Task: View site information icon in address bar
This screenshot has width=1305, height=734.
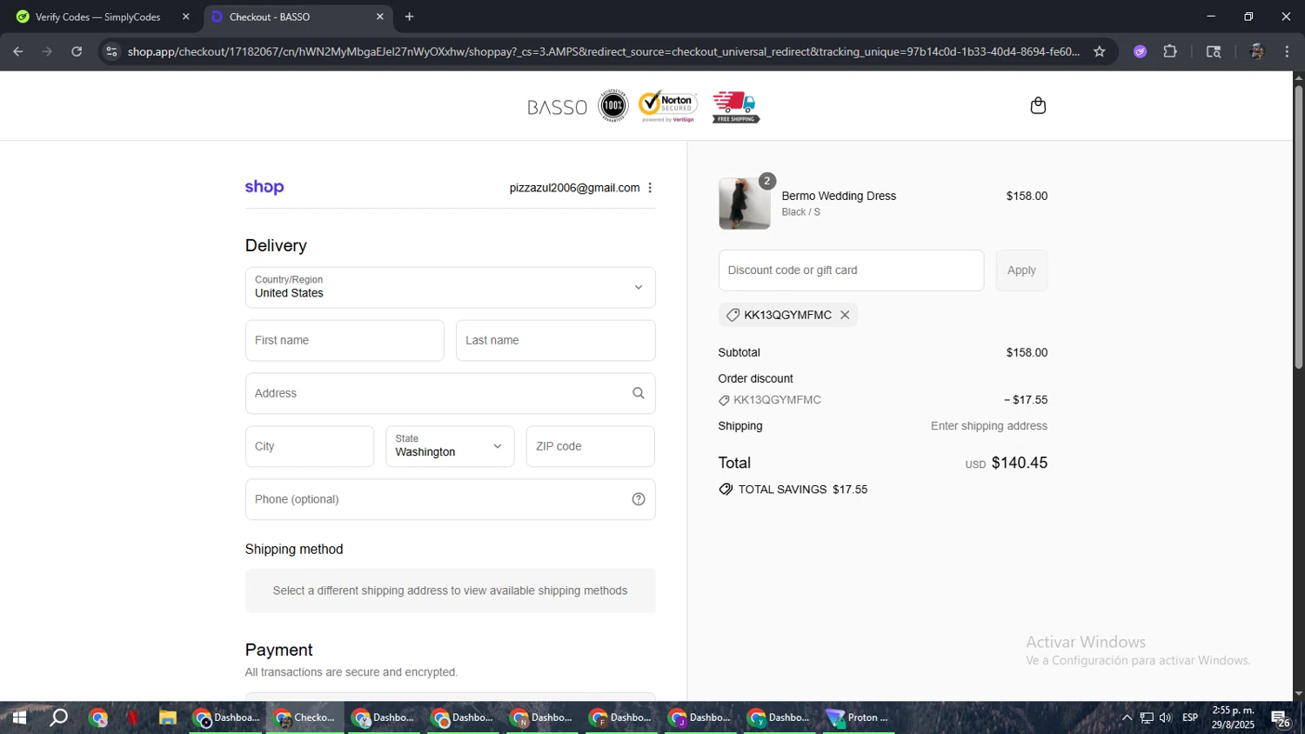Action: click(111, 51)
